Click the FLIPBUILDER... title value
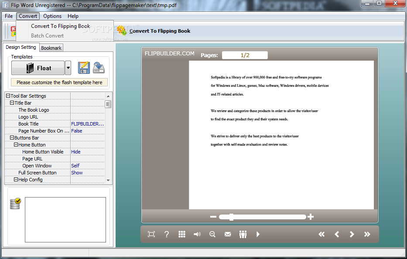Viewport: 407px width, 259px height. tap(88, 124)
